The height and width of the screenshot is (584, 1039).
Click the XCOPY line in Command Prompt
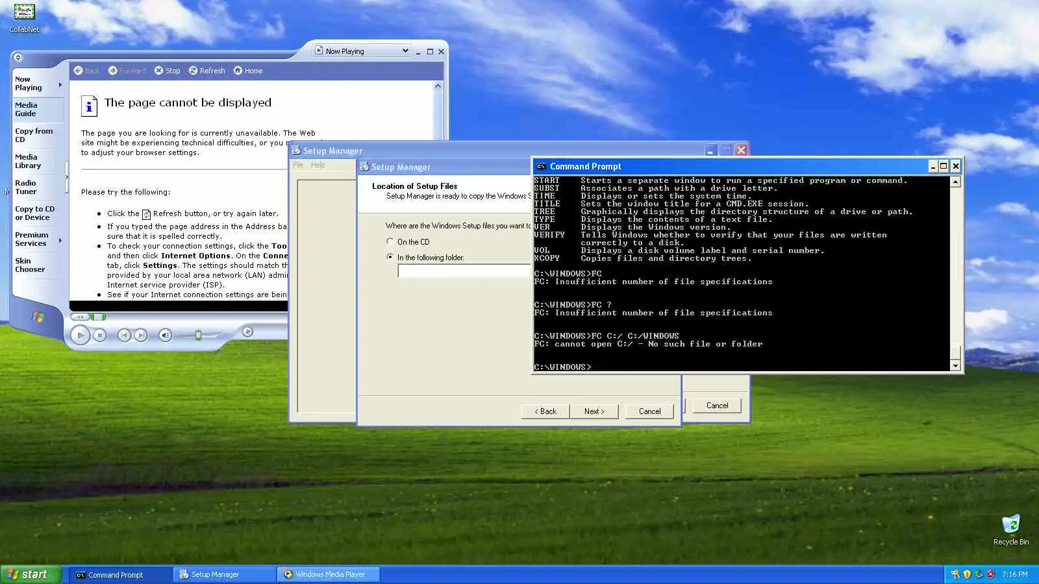tap(642, 258)
